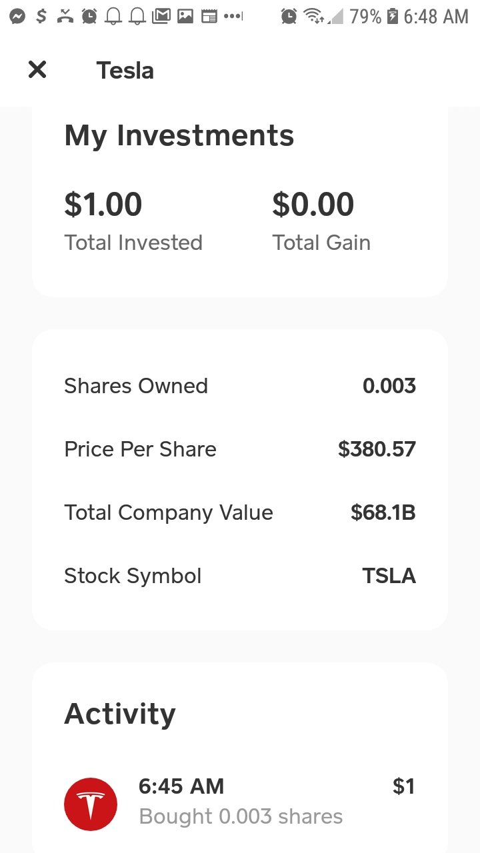Viewport: 480px width, 853px height.
Task: Tap the Messenger notification icon in status bar
Action: pos(17,17)
